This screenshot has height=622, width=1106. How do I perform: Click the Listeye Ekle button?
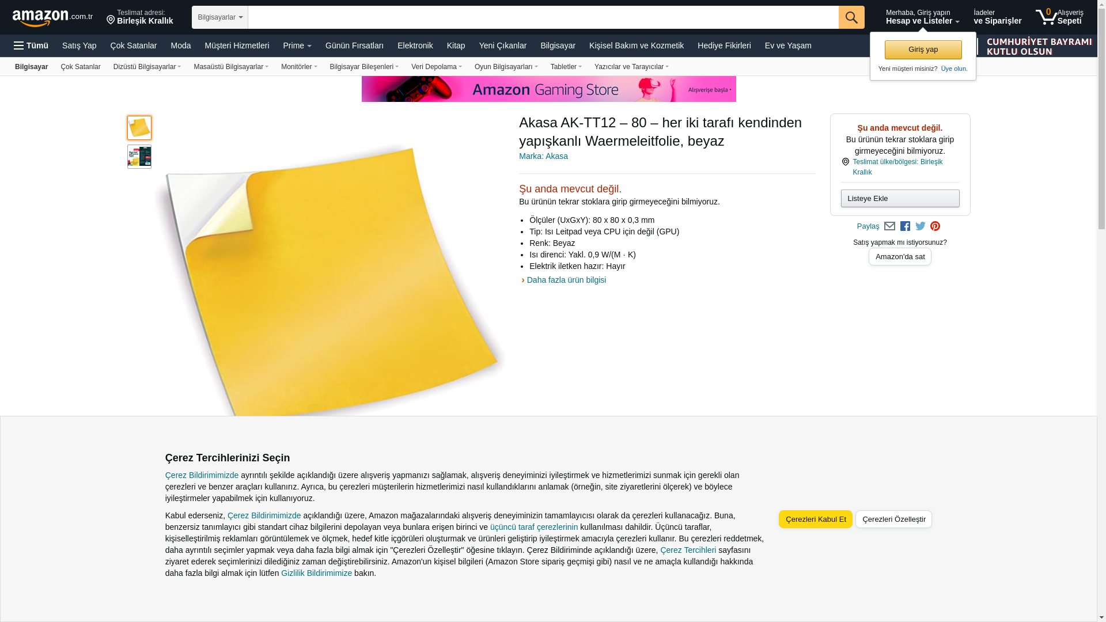[x=900, y=199]
